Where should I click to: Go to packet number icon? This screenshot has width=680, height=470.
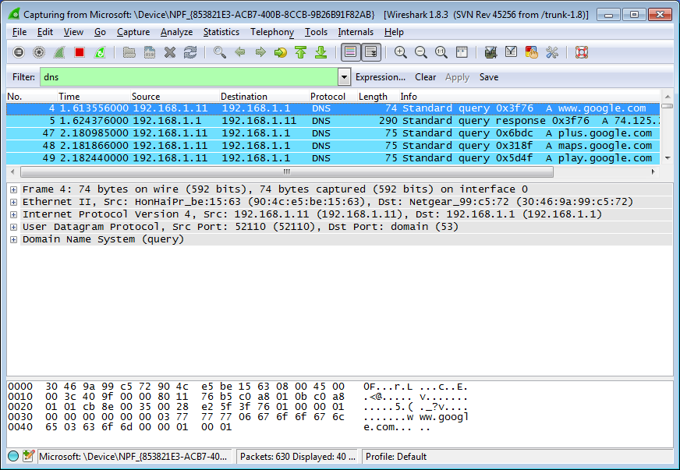(x=281, y=52)
